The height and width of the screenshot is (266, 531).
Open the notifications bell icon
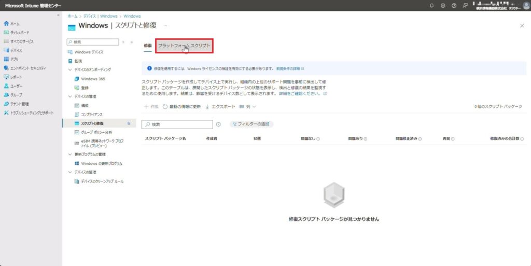(x=431, y=6)
